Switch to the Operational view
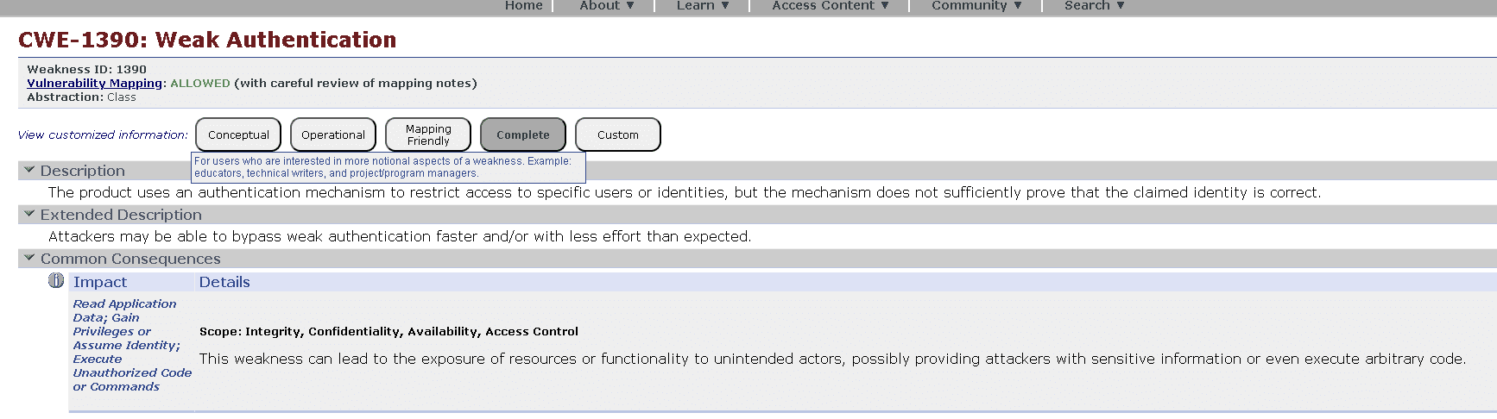The width and height of the screenshot is (1497, 419). pyautogui.click(x=333, y=134)
